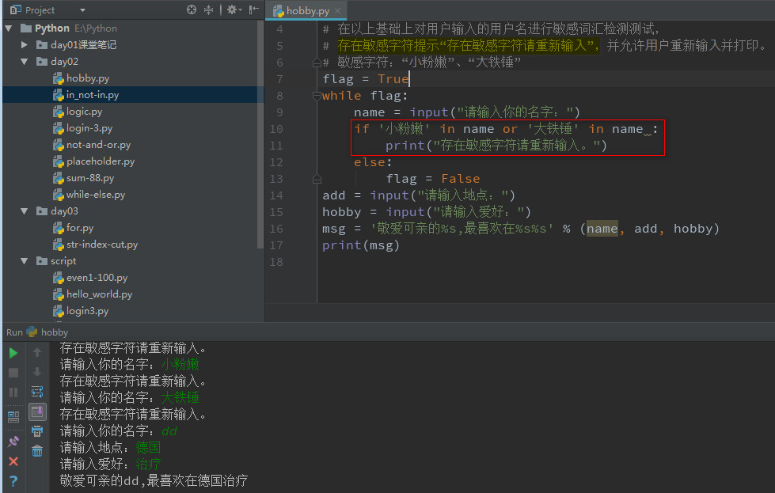Click the day02 folder icon
Viewport: 775px width, 493px height.
tap(42, 61)
